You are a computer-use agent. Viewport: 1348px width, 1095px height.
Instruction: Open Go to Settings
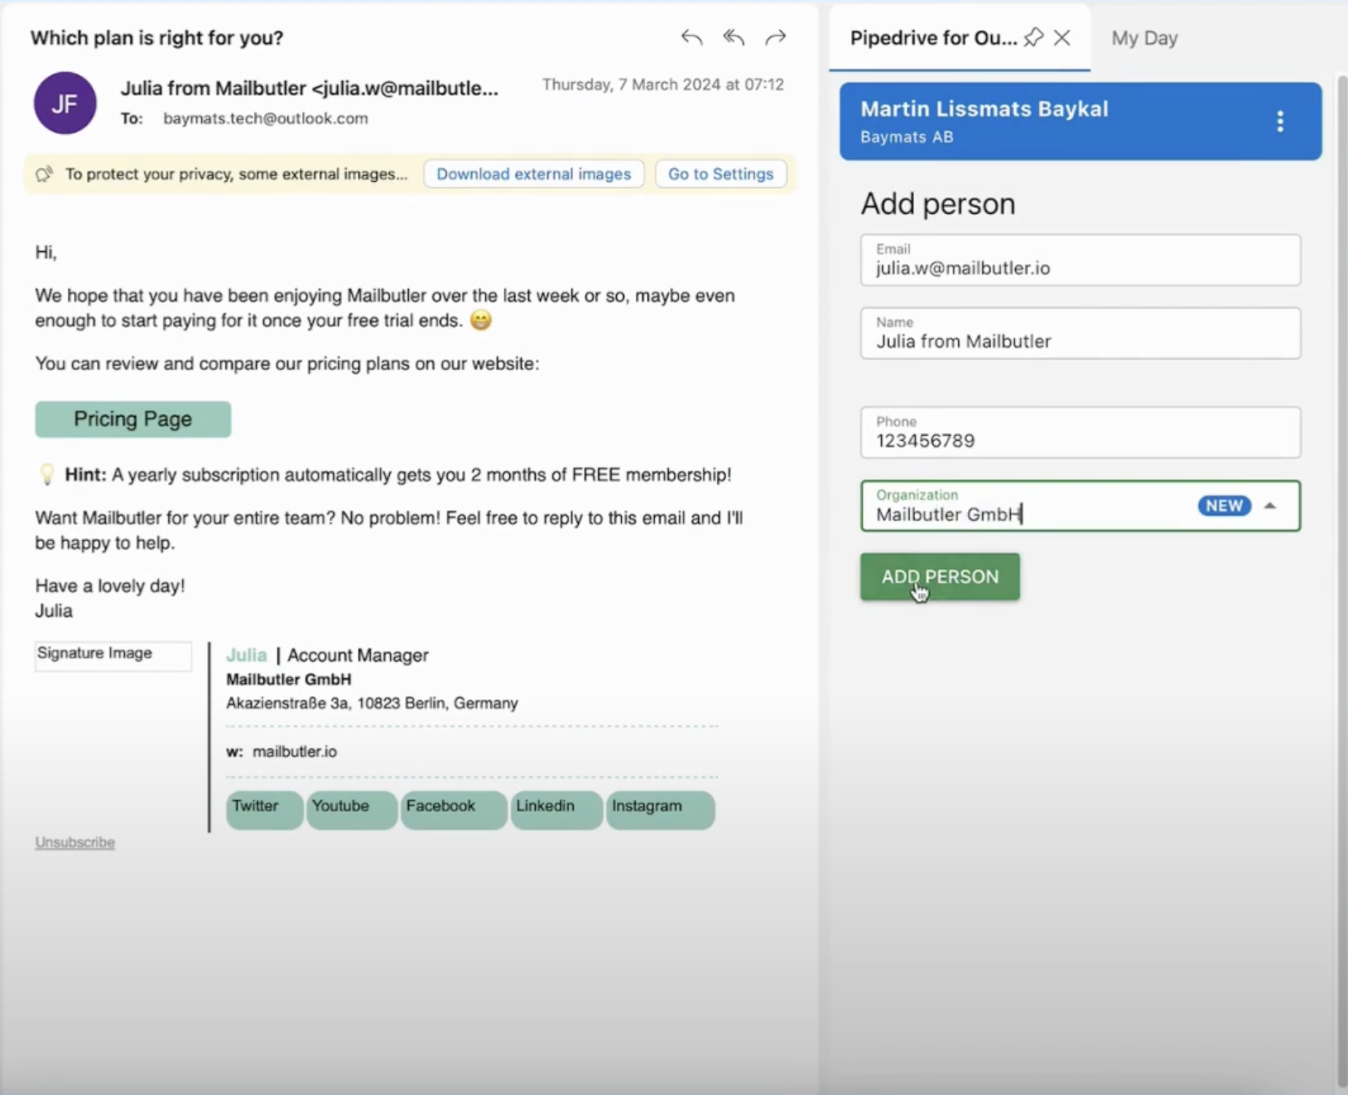point(720,173)
